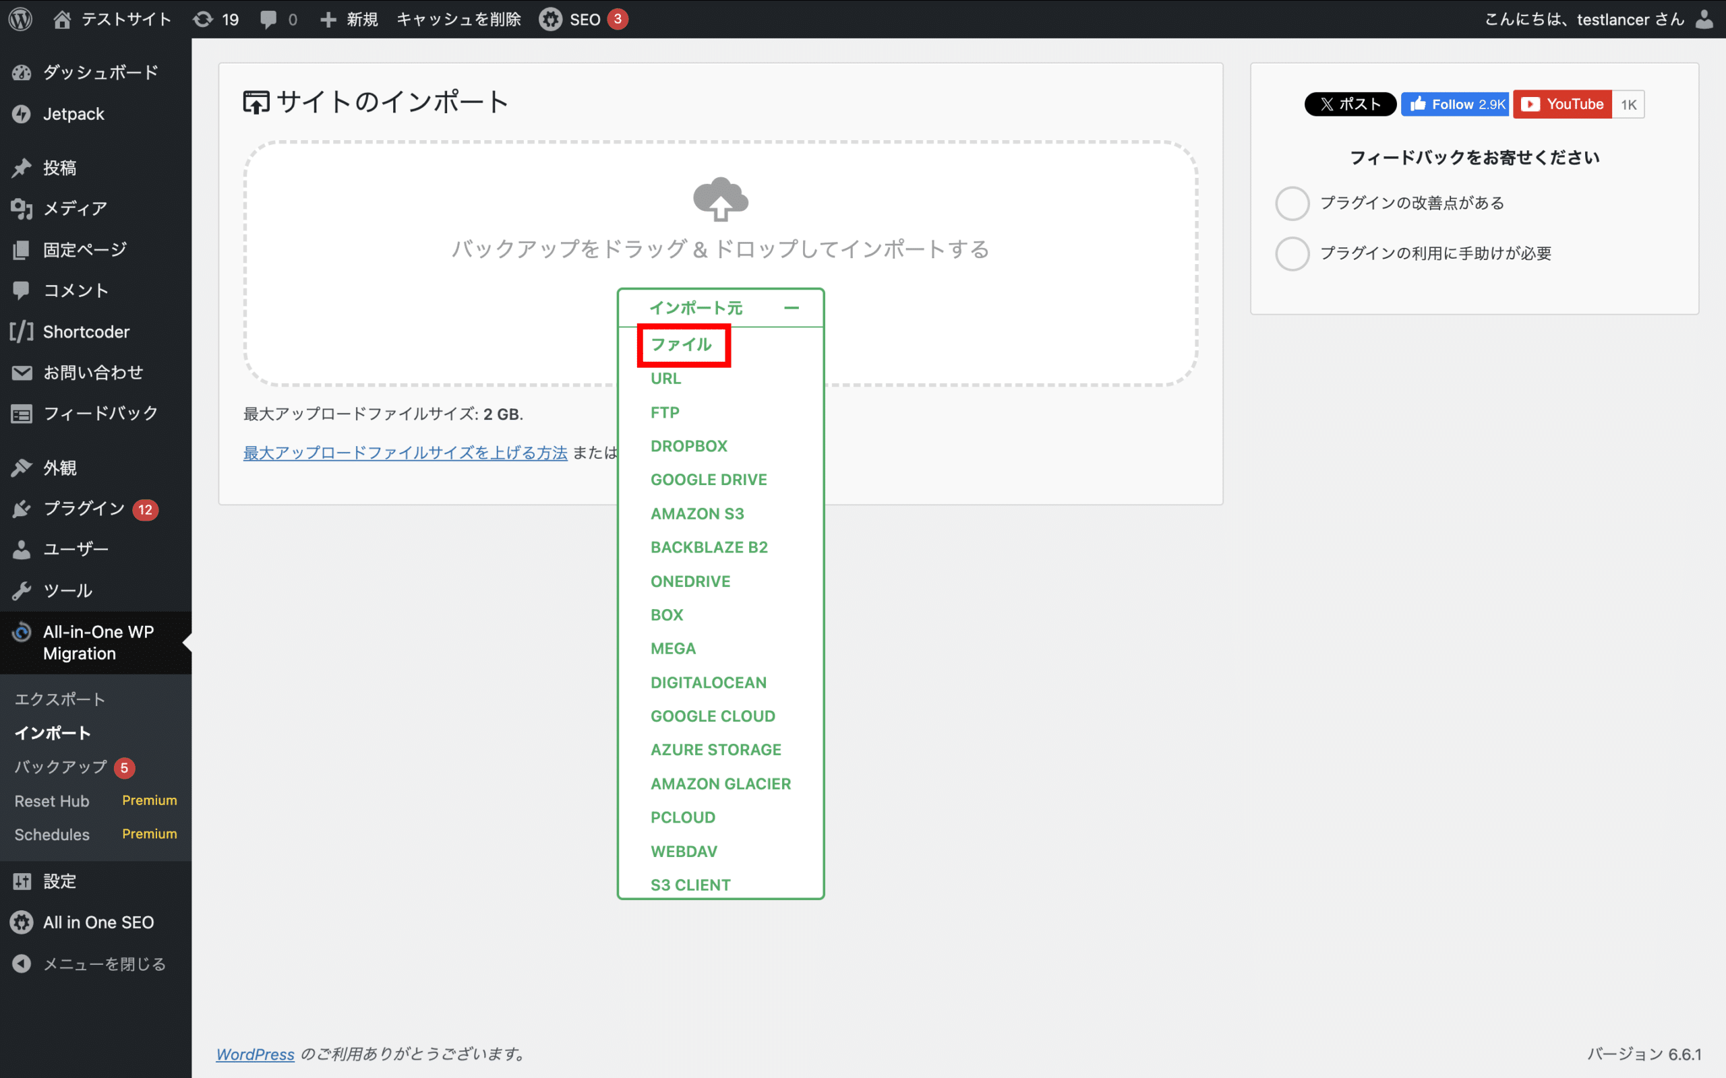The image size is (1726, 1078).
Task: Choose ファイル from import source list
Action: (x=681, y=344)
